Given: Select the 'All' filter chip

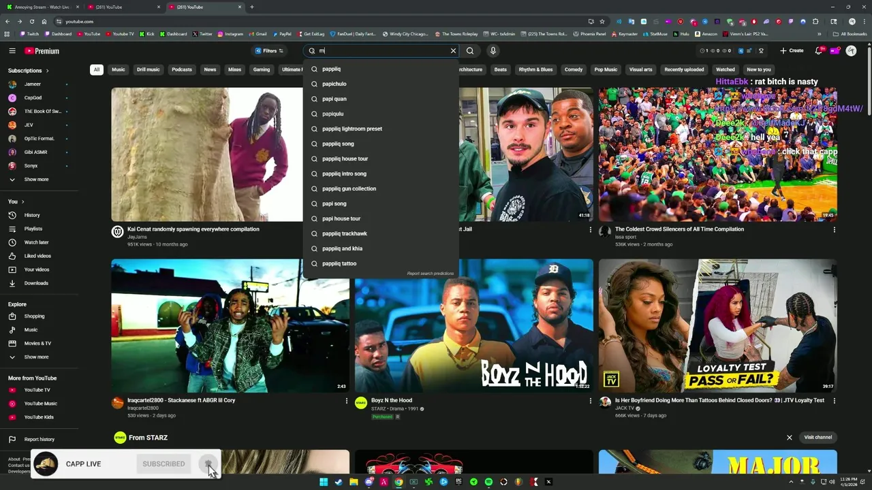Looking at the screenshot, I should (x=97, y=69).
